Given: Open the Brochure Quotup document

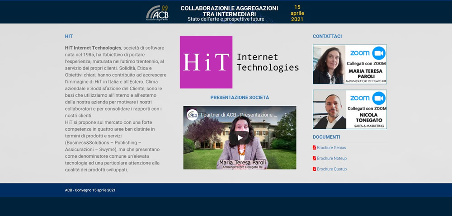Looking at the screenshot, I should point(332,169).
